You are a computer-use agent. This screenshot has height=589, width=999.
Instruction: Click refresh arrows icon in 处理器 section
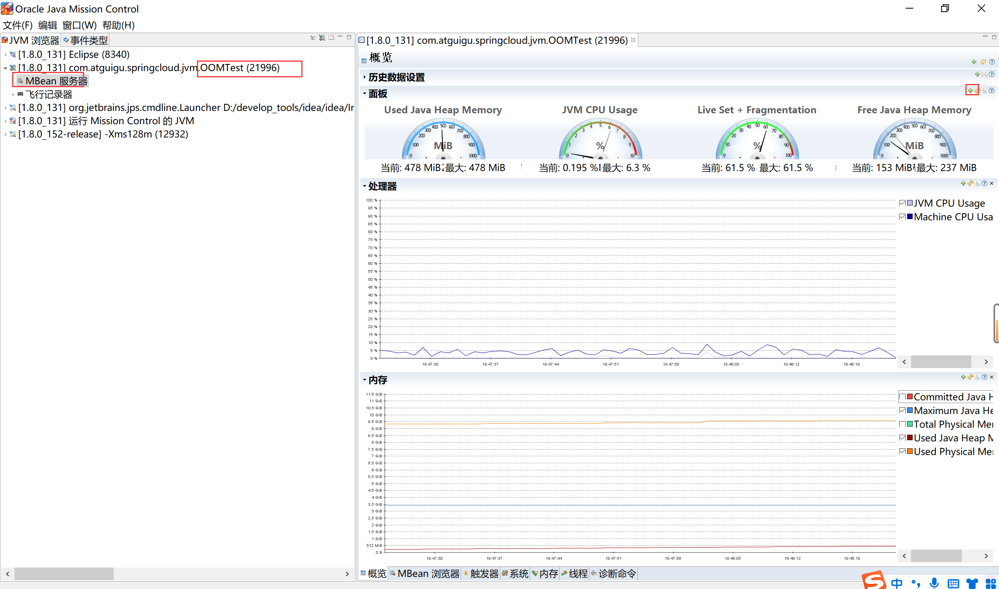pyautogui.click(x=970, y=183)
